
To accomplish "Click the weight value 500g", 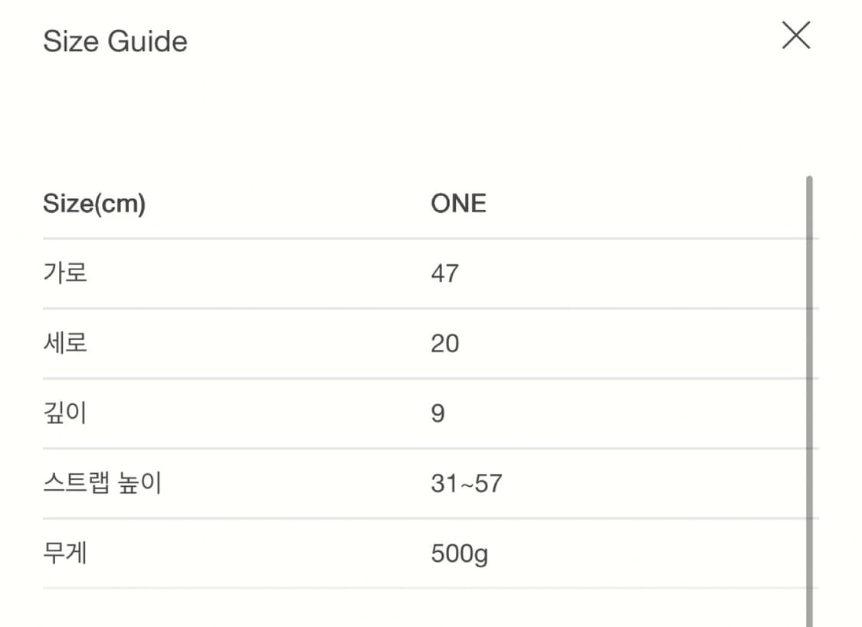I will 459,554.
